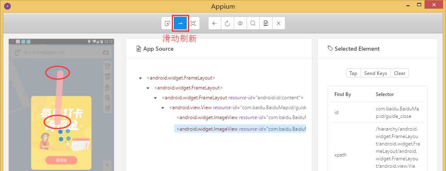Click the xpath selector value text

pos(397,148)
